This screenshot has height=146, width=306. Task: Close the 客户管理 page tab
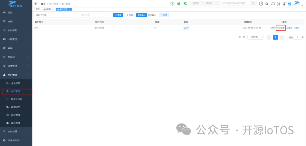click(69, 9)
